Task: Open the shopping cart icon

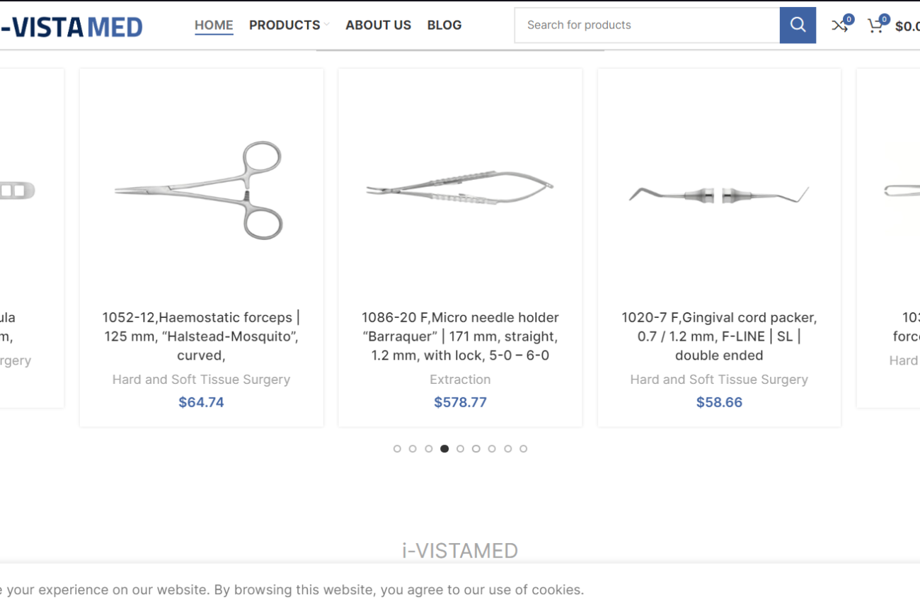Action: (876, 25)
